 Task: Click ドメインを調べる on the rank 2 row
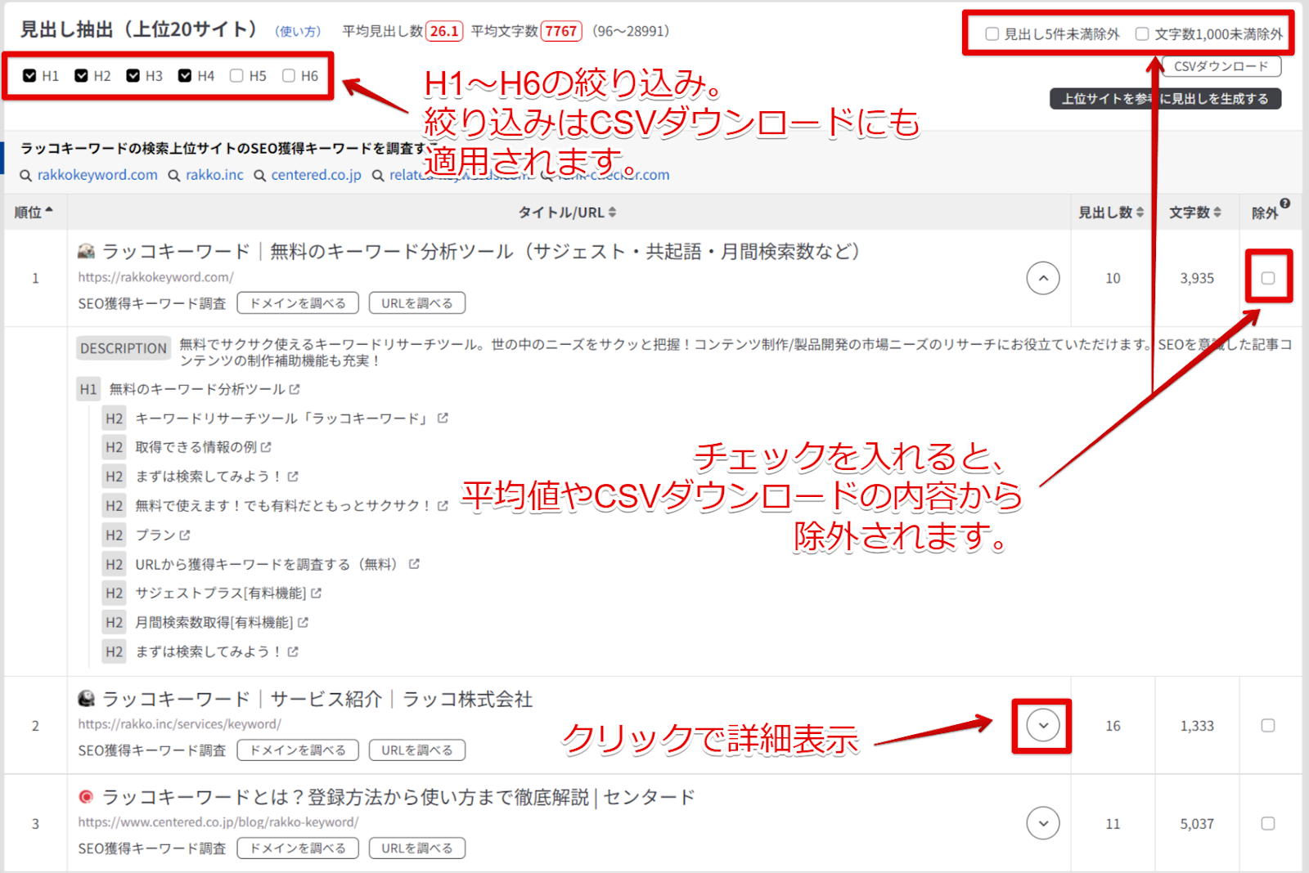click(297, 750)
